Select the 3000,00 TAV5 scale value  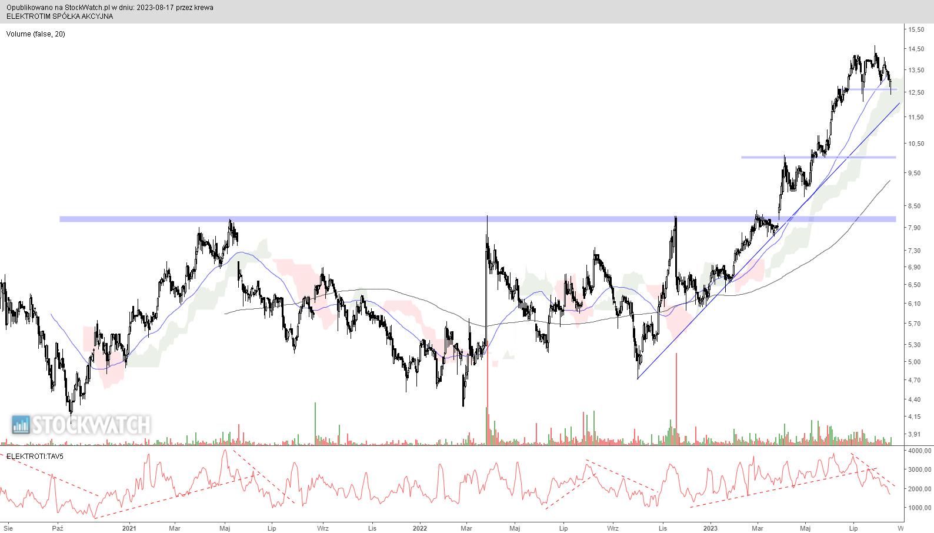tap(919, 469)
